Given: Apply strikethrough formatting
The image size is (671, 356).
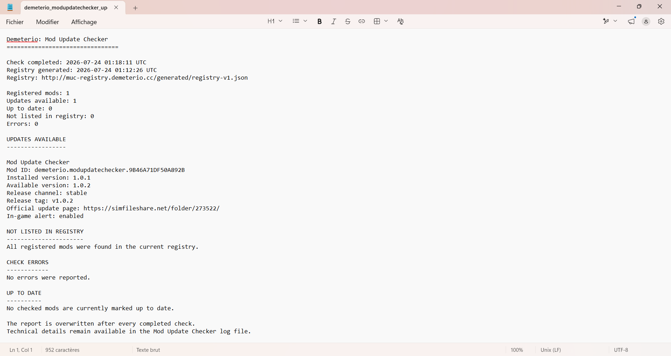Looking at the screenshot, I should click(x=348, y=21).
